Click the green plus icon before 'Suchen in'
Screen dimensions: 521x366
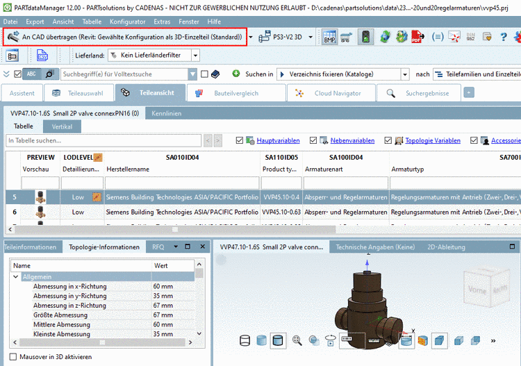236,74
